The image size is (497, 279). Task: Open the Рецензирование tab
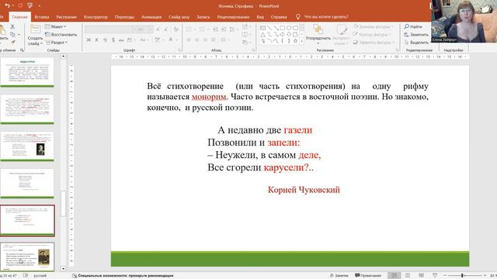coord(233,17)
